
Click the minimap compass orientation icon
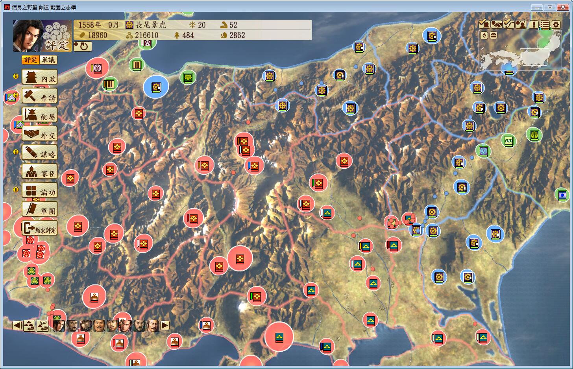[x=484, y=35]
